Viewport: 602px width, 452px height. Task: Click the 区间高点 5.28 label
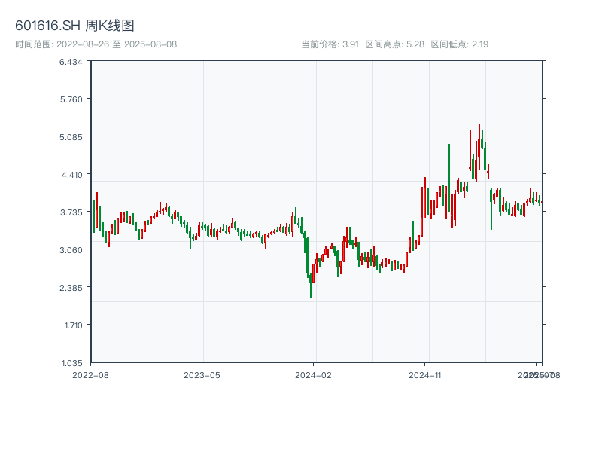click(394, 44)
